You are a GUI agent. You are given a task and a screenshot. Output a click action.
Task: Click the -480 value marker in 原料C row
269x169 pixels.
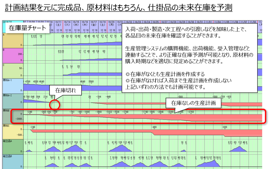tap(154, 127)
